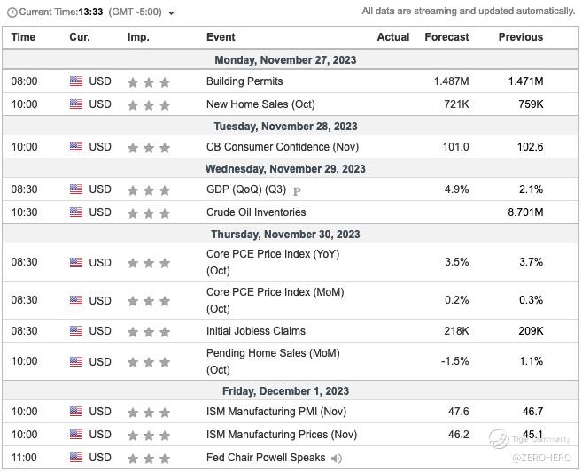Click the speaker icon next to Powell Speaks
Image resolution: width=582 pixels, height=471 pixels.
tap(337, 459)
